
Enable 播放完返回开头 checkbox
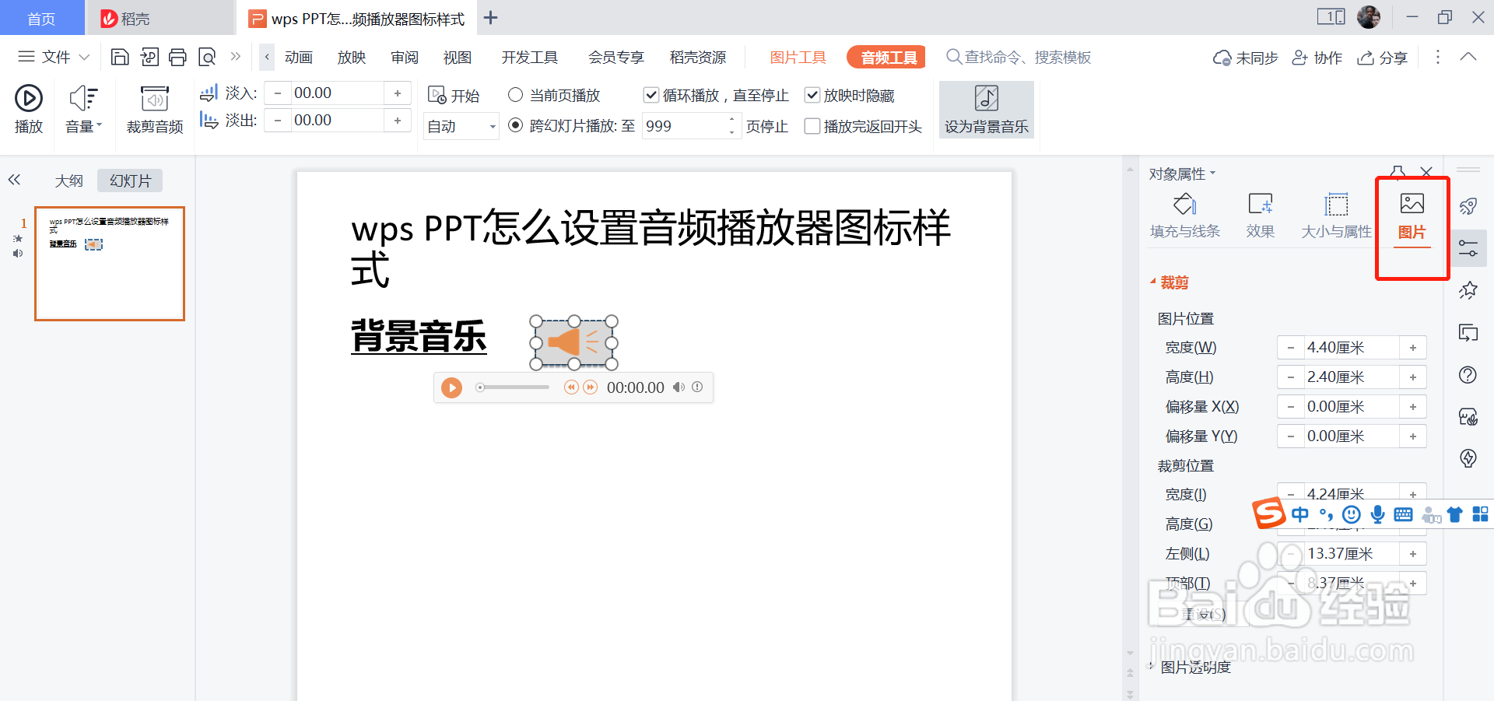click(812, 126)
